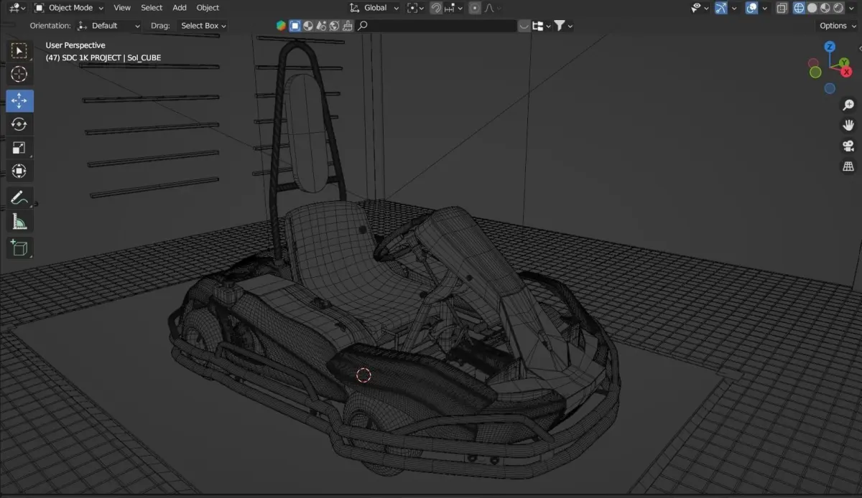Image resolution: width=862 pixels, height=498 pixels.
Task: Switch perspective/orthographic with grid icon
Action: coord(848,166)
